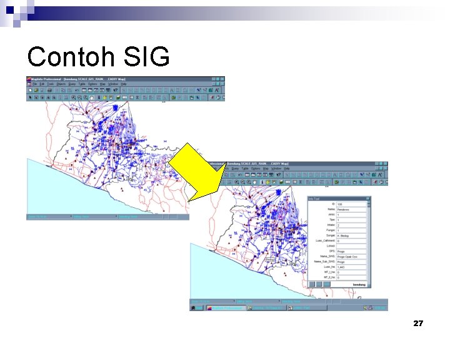Select Grabber hand tool in upper window
Viewport: 450px width, 338px height.
92,98
